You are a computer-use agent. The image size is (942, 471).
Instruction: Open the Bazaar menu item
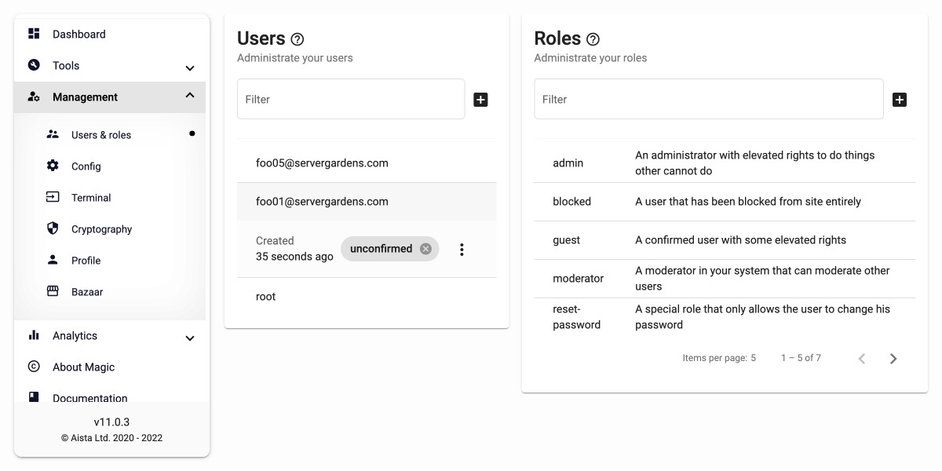tap(87, 292)
